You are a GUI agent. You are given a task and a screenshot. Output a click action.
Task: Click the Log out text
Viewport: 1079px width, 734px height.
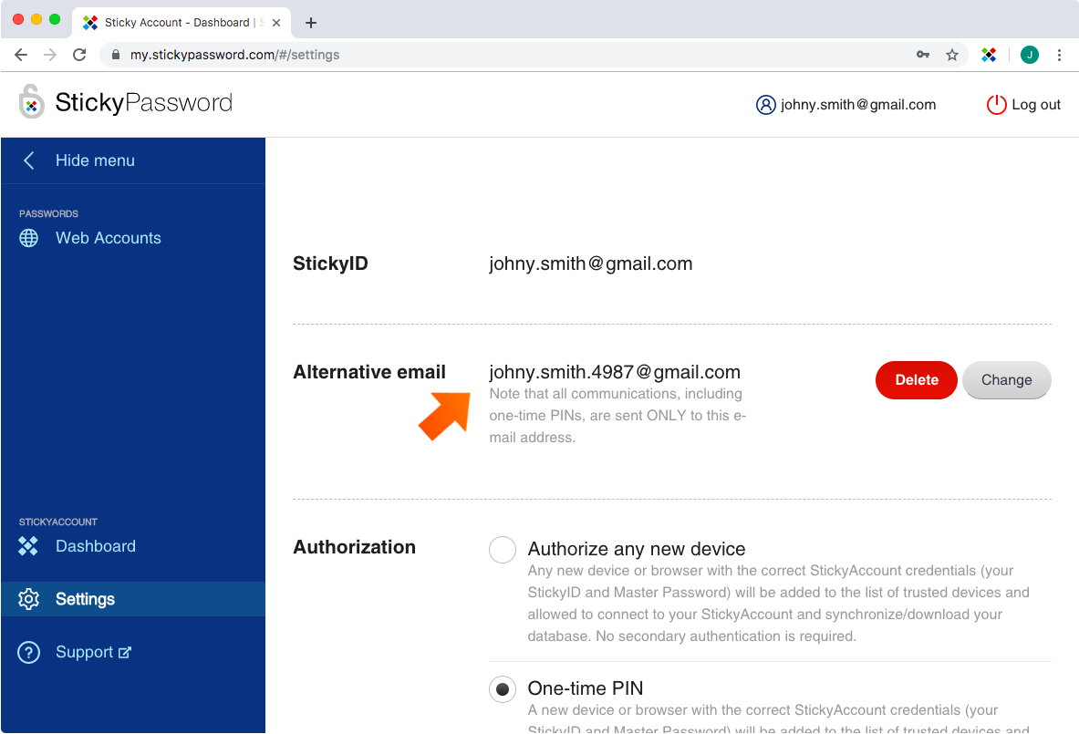pyautogui.click(x=1035, y=105)
